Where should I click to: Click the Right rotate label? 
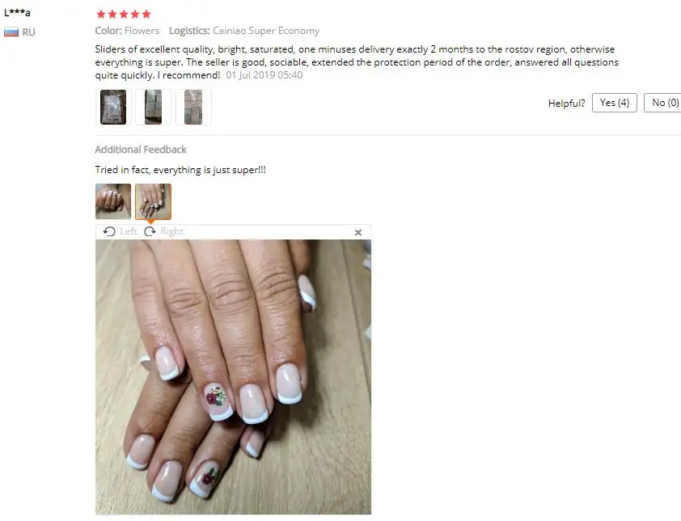[172, 231]
